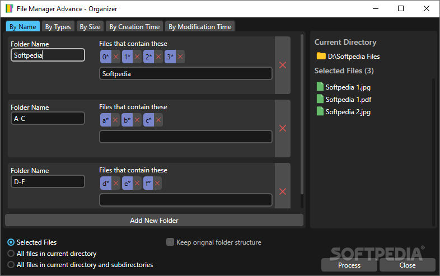
Task: Switch to the By Name tab
Action: pos(23,26)
